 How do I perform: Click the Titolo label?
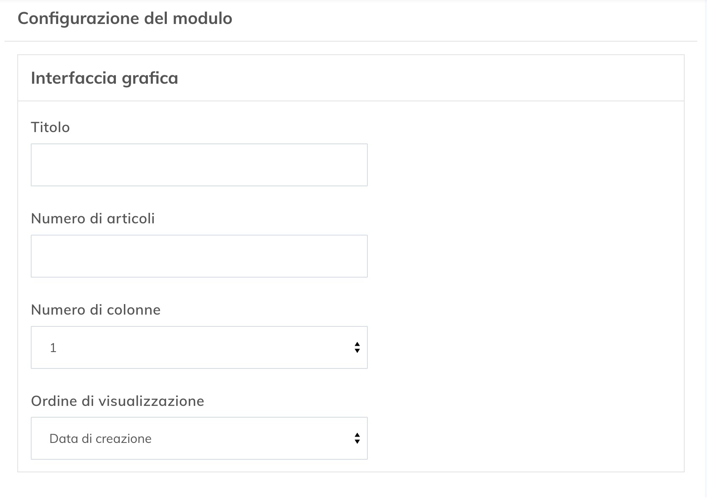click(50, 127)
